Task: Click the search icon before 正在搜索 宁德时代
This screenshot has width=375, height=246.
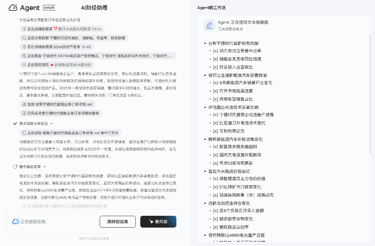Action: coord(24,56)
